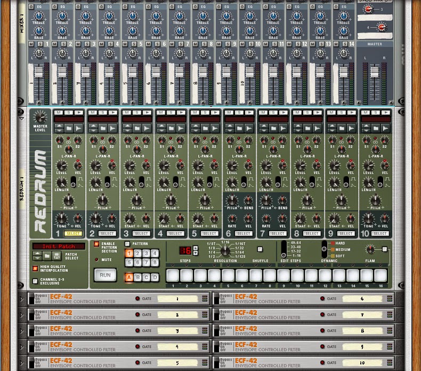Solo Redrum drum channel 9

[342, 113]
